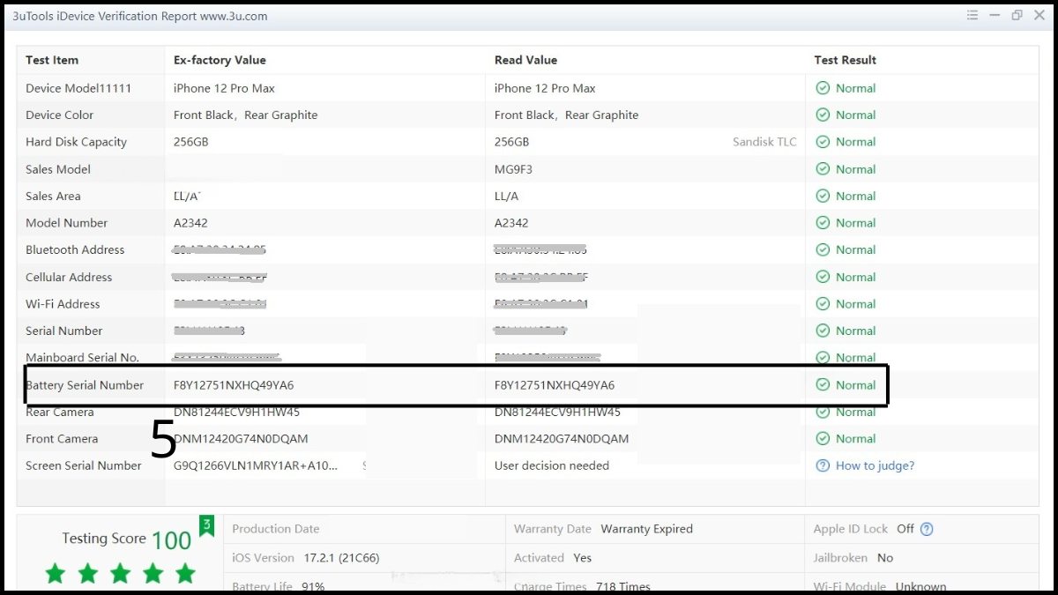Click the Test Result column header
Screen dimensions: 1058x595
[x=846, y=59]
